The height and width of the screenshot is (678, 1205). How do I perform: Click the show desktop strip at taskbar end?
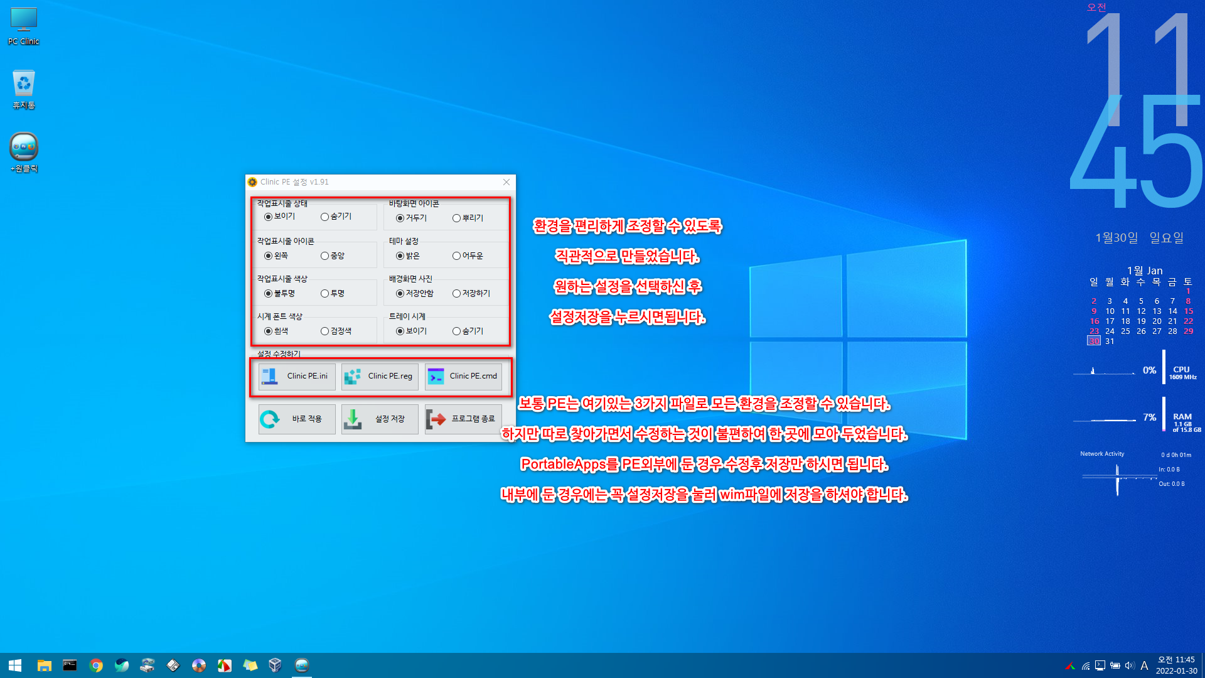point(1202,665)
